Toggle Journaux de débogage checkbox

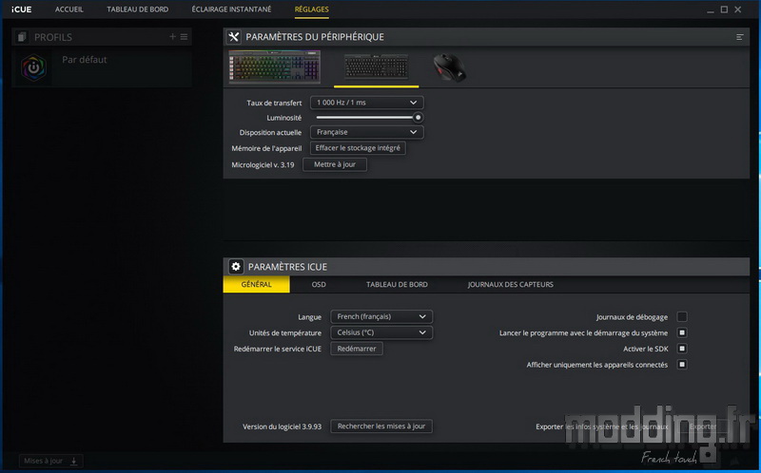(682, 317)
